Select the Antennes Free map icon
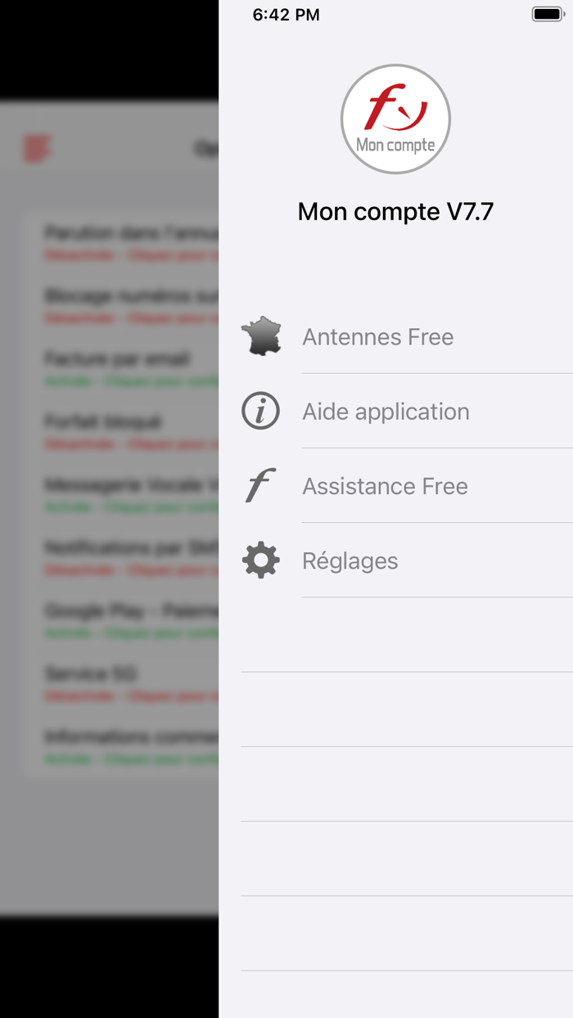 coord(260,336)
